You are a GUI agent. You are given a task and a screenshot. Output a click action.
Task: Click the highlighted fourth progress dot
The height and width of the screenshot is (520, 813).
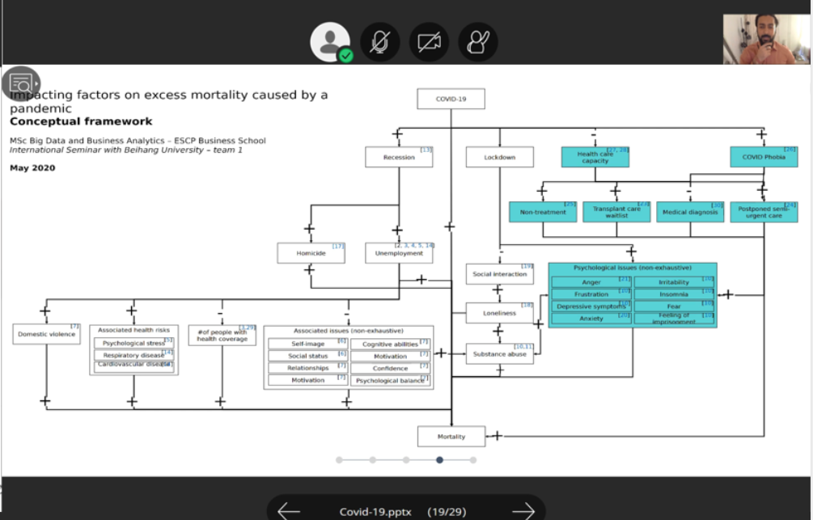tap(439, 459)
